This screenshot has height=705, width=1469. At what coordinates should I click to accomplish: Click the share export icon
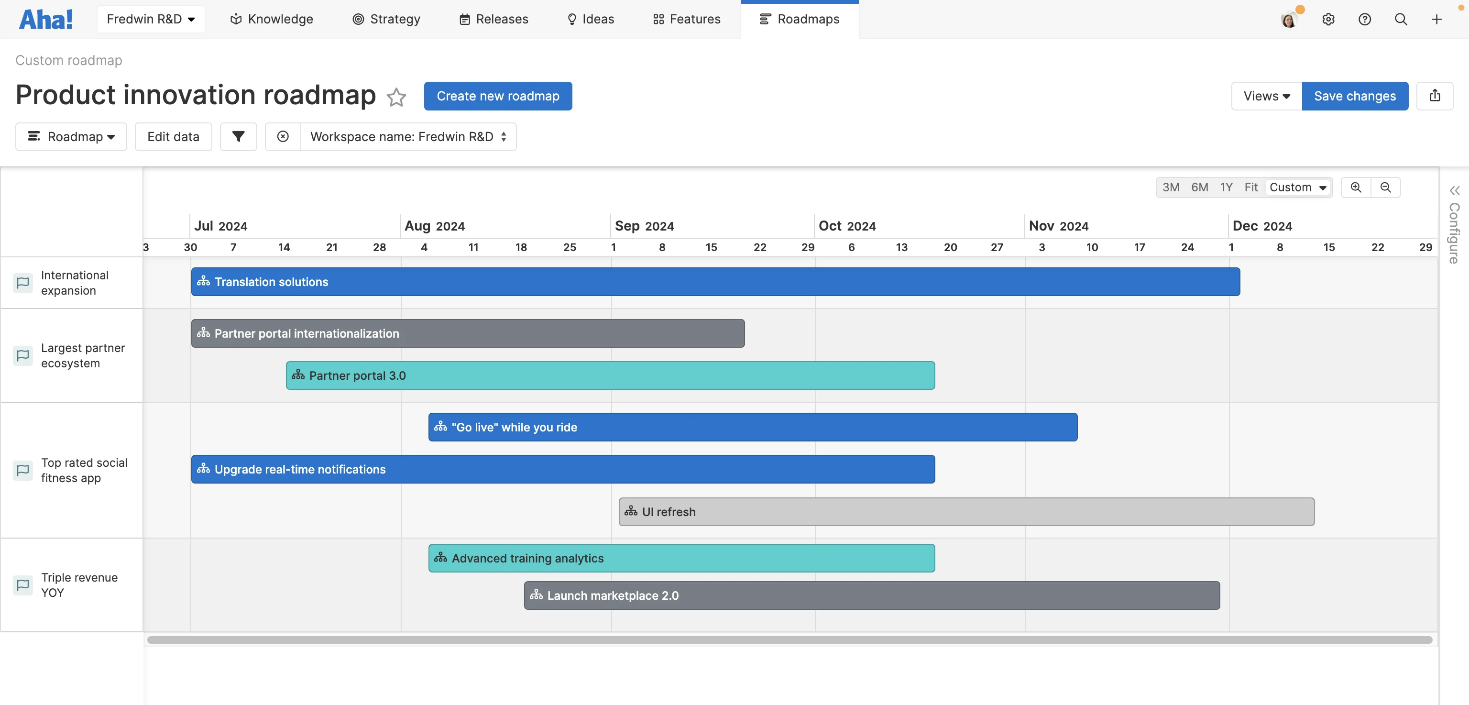click(1435, 96)
